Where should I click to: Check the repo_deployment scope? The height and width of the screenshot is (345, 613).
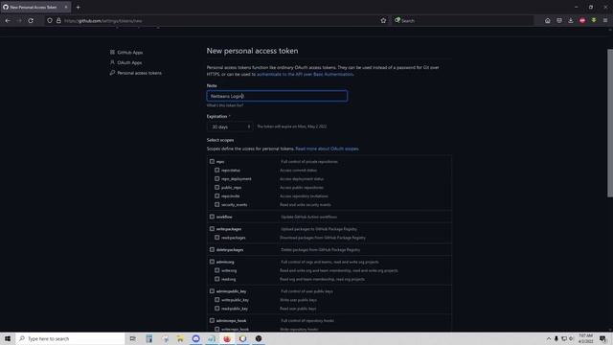click(x=217, y=179)
